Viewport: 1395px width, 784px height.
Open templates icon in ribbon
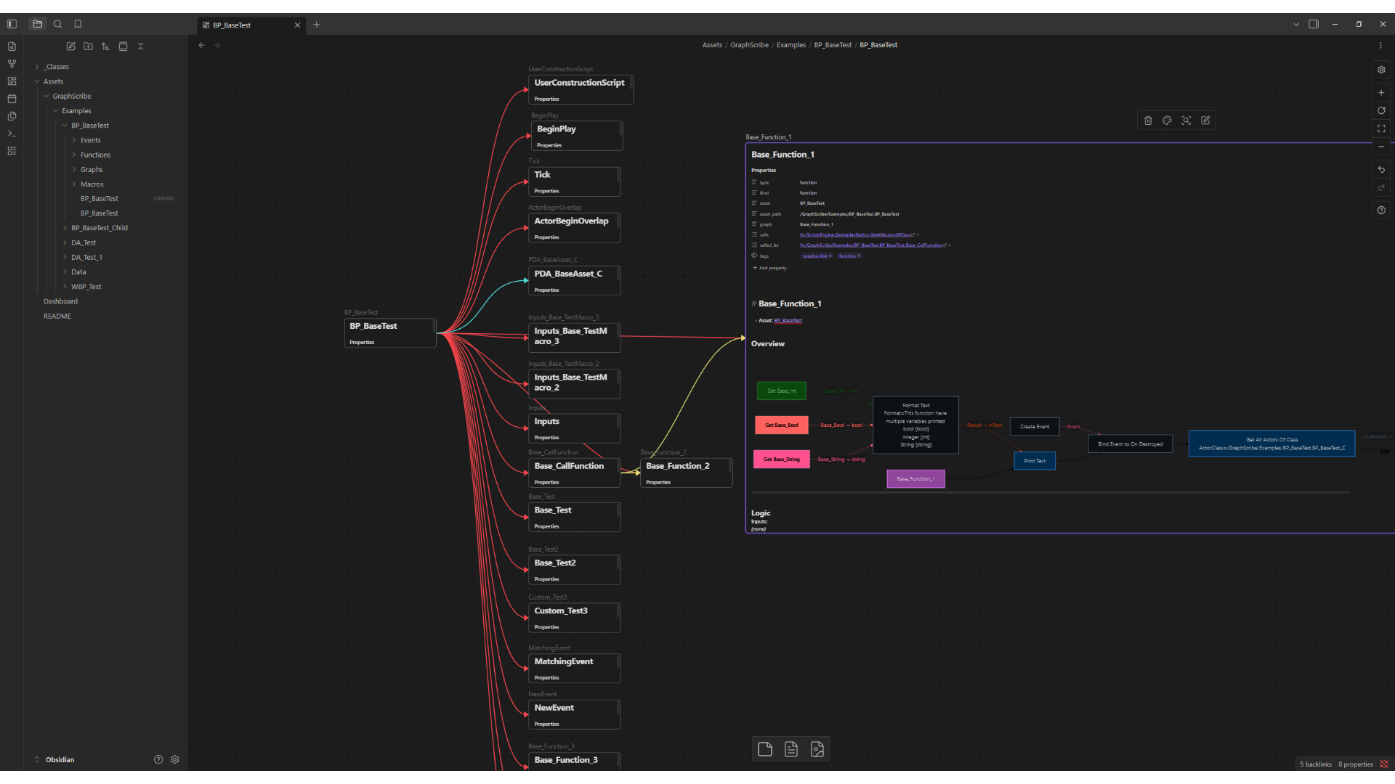[x=12, y=116]
